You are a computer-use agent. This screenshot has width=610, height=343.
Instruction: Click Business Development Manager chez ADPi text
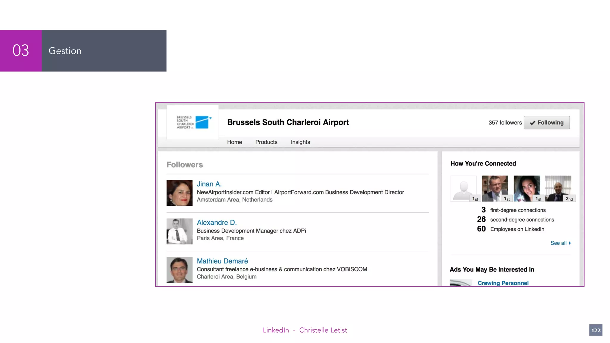click(x=251, y=231)
